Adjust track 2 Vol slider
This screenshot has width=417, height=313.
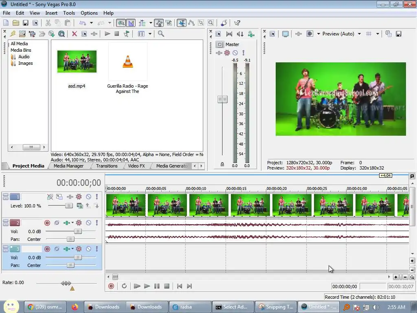78,231
